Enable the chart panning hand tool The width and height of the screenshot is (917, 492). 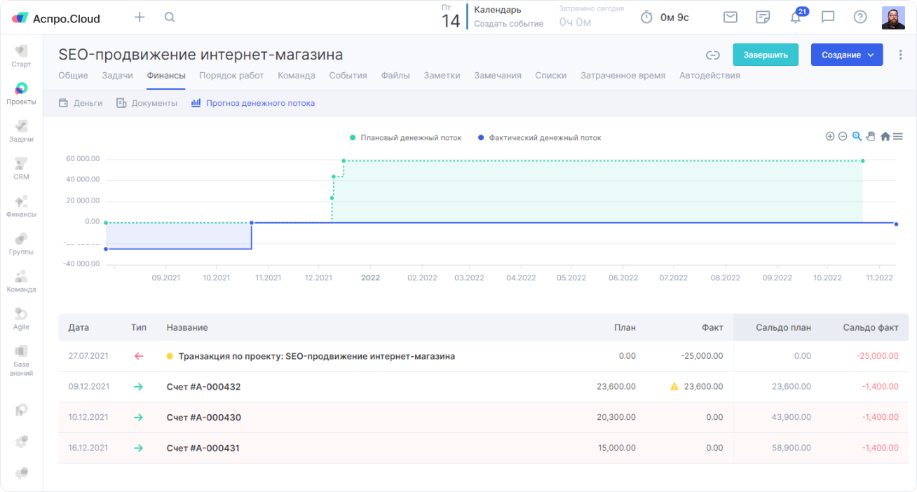(x=871, y=137)
